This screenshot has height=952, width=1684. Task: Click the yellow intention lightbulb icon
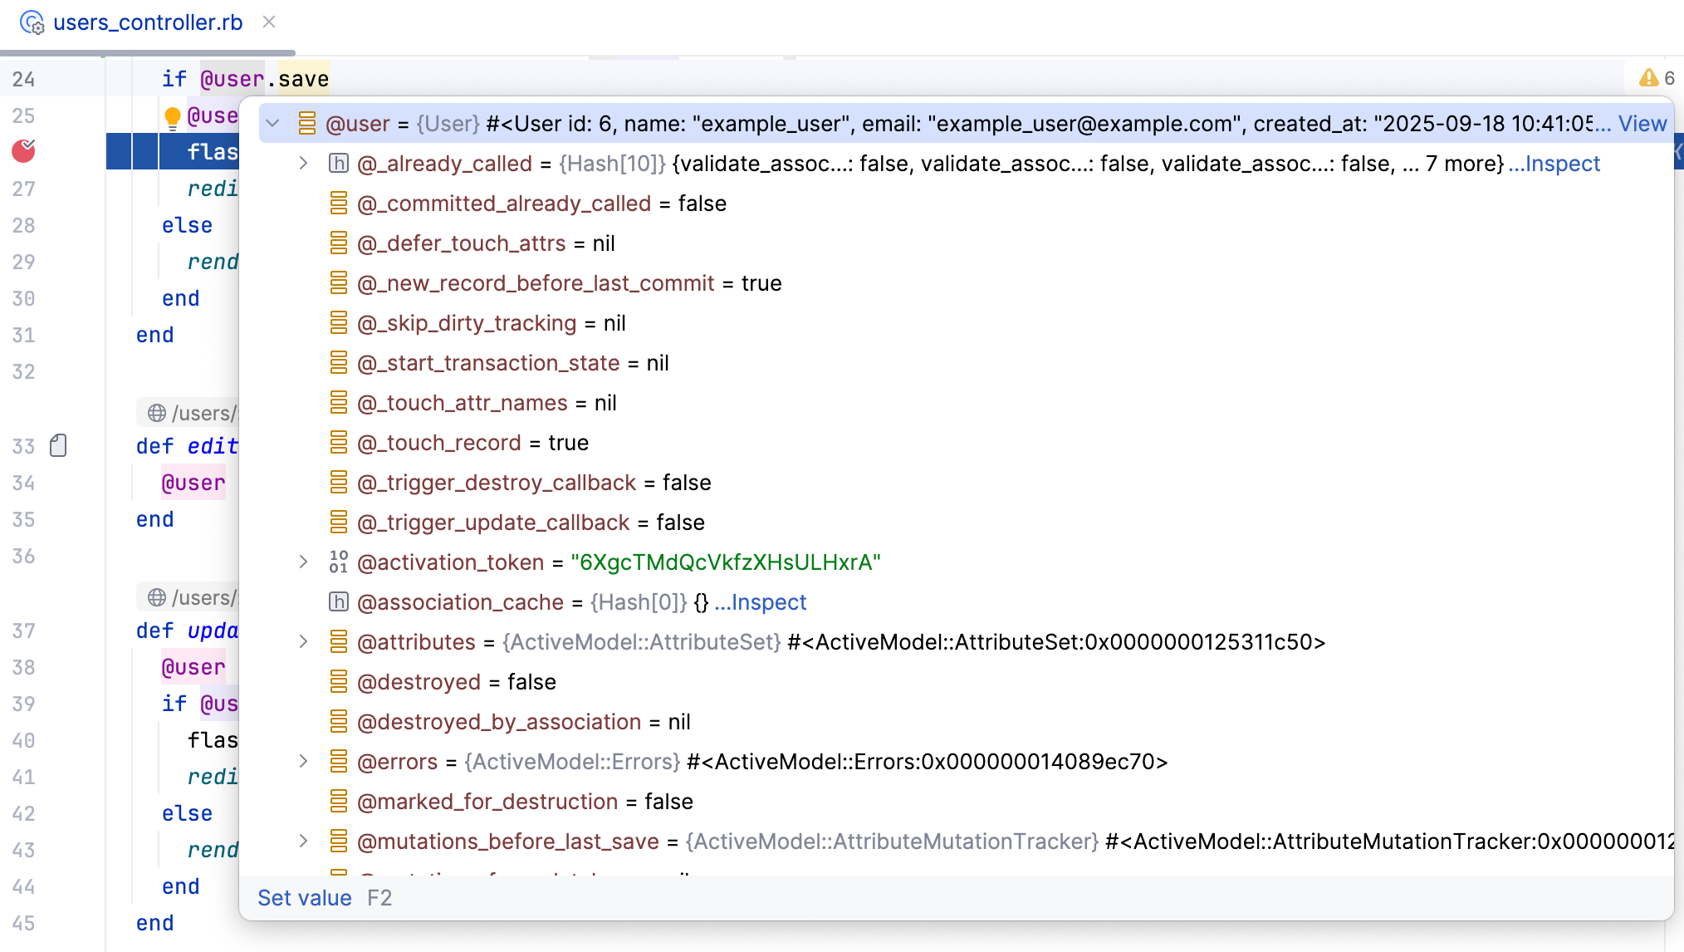(173, 117)
